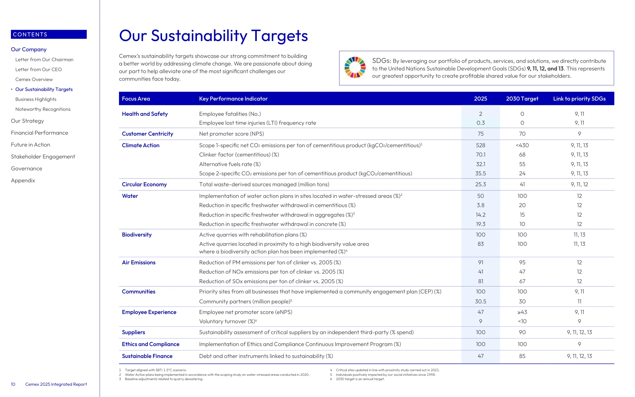Screen dimensions: 635x397
Task: Click Total waste-derived sources managed indicator
Action: [264, 184]
